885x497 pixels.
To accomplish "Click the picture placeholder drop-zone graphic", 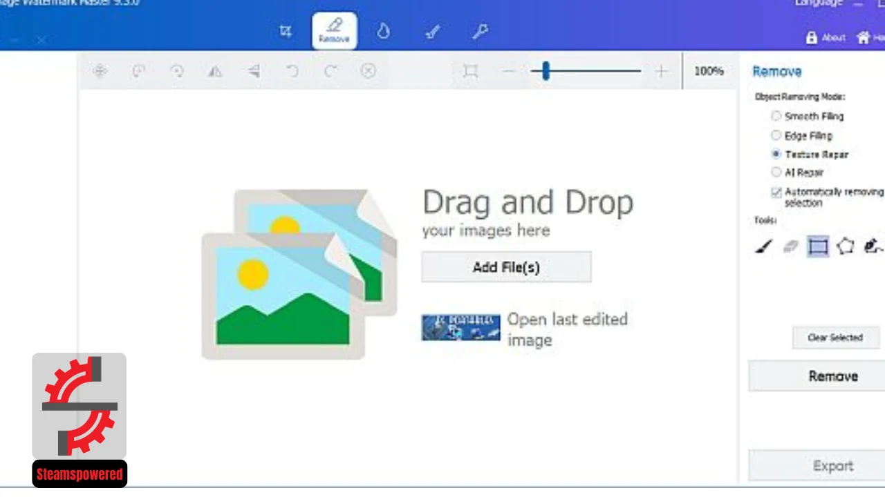I will click(300, 274).
